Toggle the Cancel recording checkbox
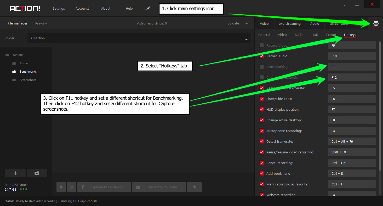The height and width of the screenshot is (206, 383). 262,163
